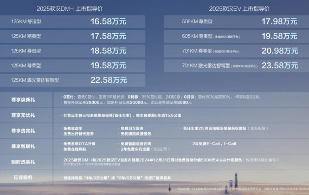309x195 pixels.
Task: Select the 701KM 激光雷达智驾型 23.58万元 row
Action: pyautogui.click(x=236, y=66)
